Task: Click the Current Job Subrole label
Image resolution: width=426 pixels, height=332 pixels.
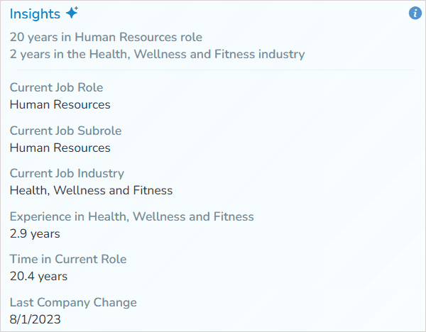Action: [65, 131]
